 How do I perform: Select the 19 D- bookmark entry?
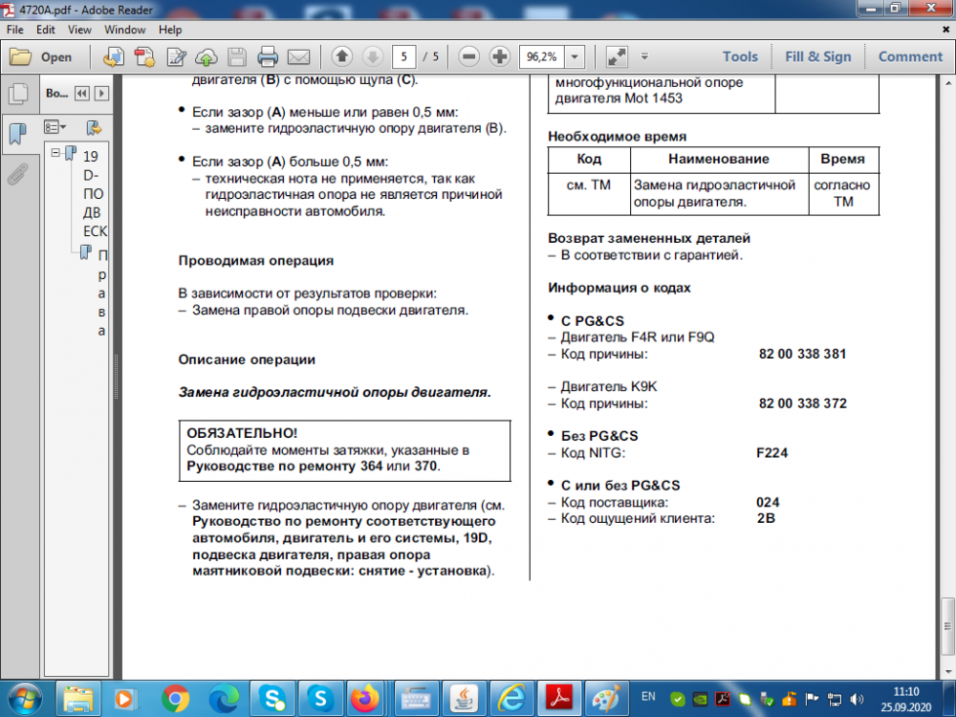pyautogui.click(x=95, y=194)
